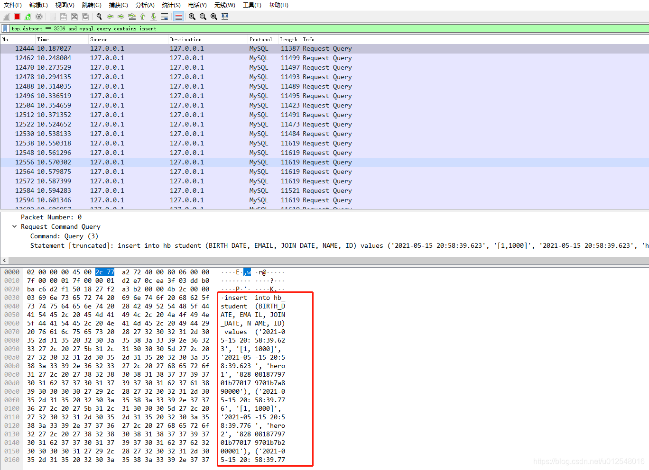Select hex offset row 0030
649x470 pixels.
(x=12, y=298)
